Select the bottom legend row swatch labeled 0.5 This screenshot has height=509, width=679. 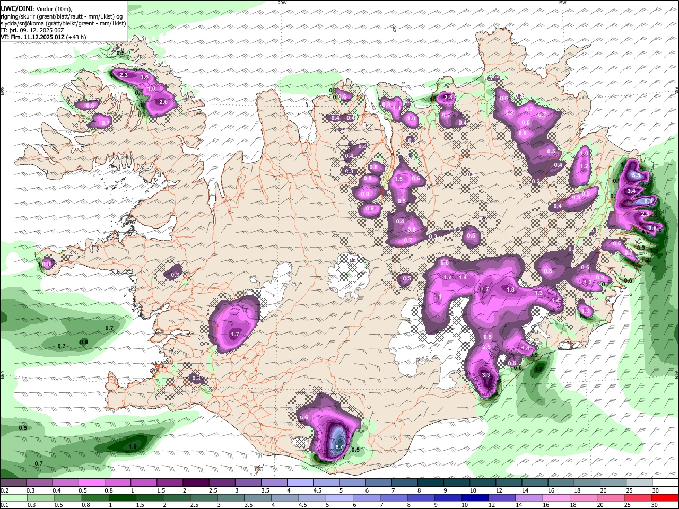click(x=68, y=498)
